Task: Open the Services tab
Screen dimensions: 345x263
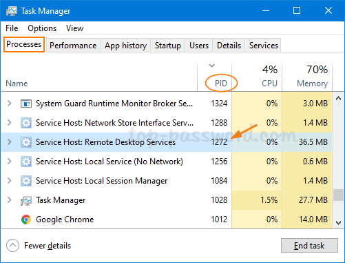Action: [x=264, y=46]
